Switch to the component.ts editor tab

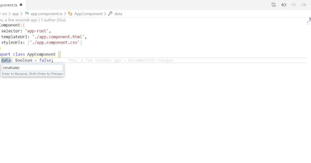9,5
